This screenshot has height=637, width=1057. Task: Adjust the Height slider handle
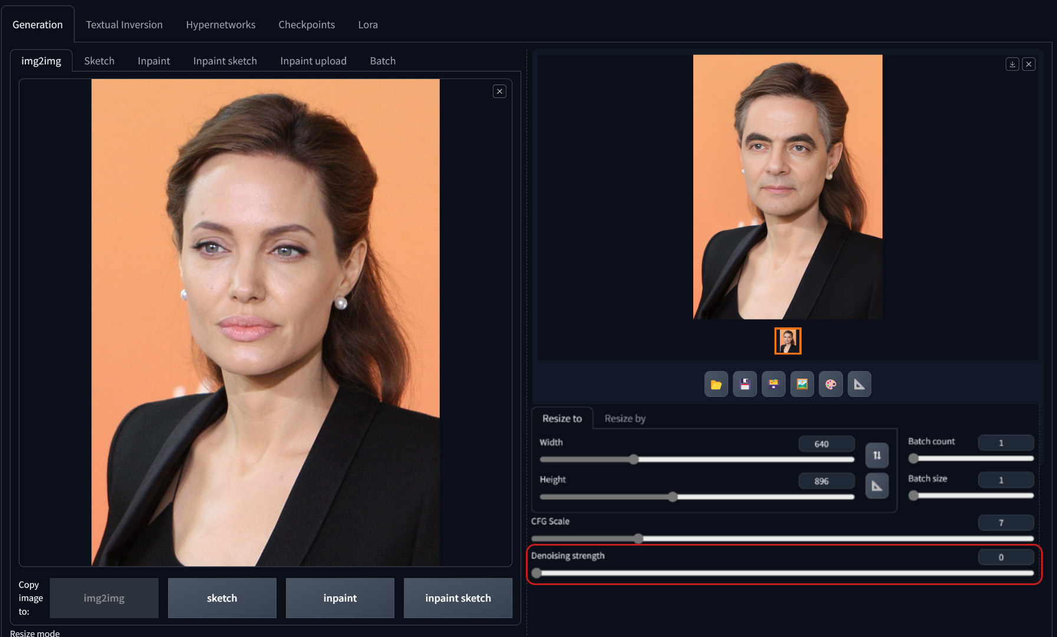[673, 497]
